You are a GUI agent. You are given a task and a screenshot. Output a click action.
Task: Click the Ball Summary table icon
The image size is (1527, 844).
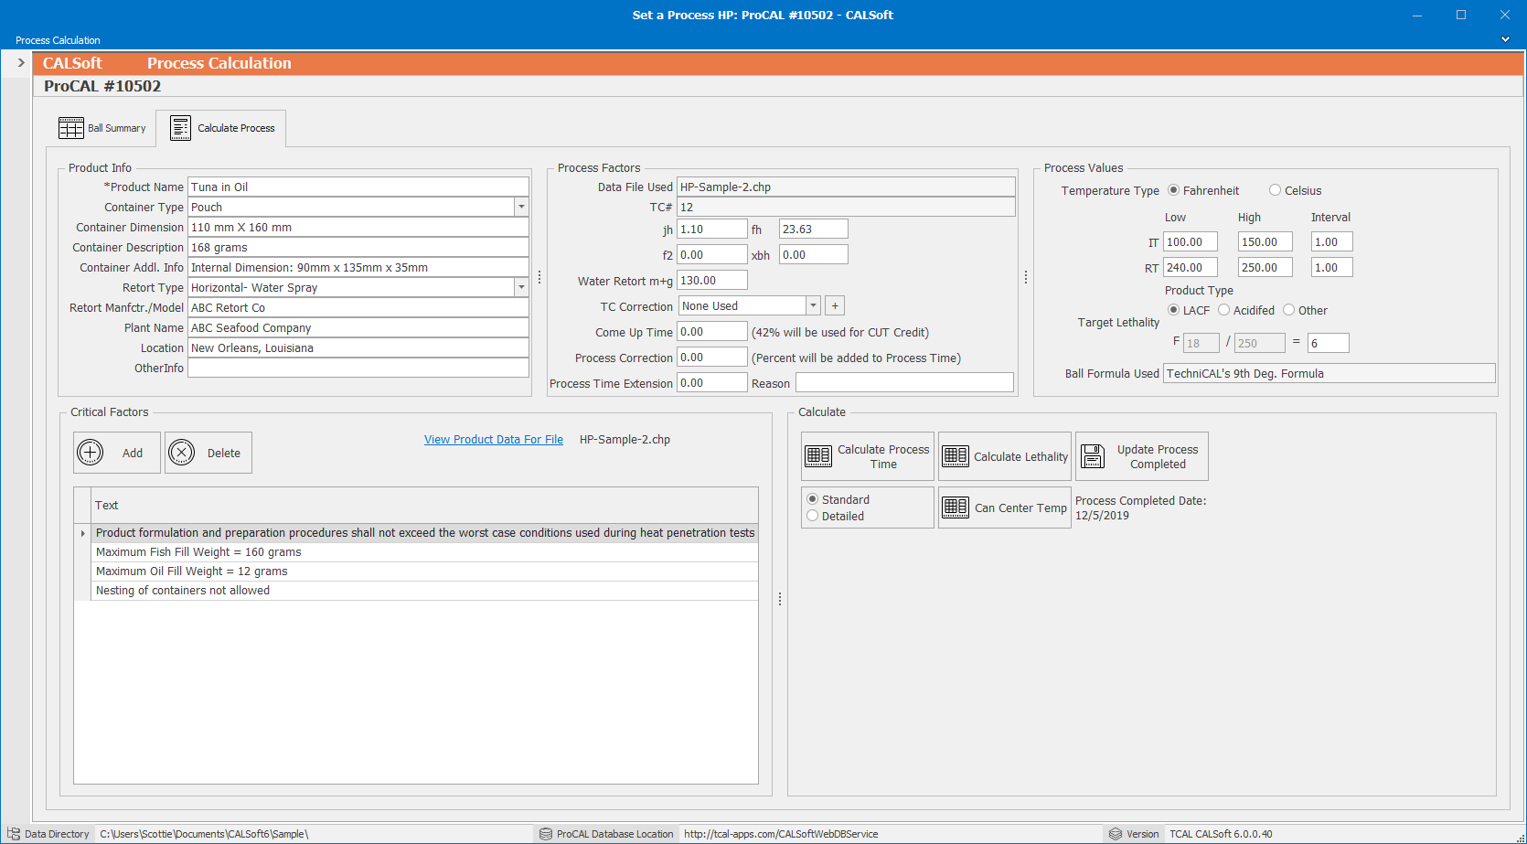[x=71, y=128]
